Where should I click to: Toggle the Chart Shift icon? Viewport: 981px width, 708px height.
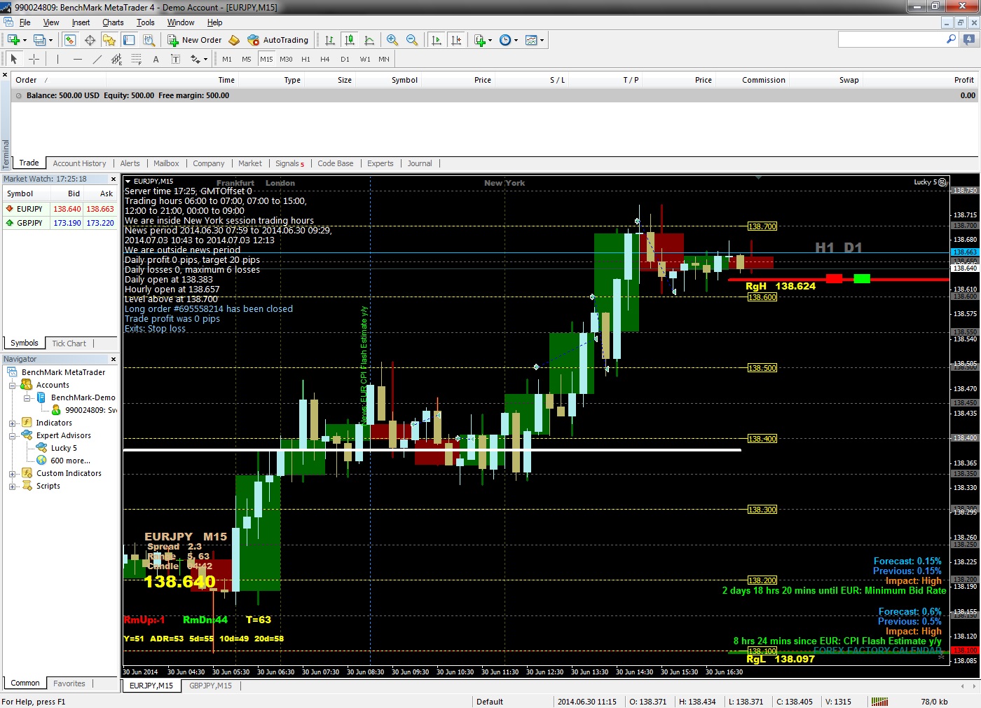point(456,40)
